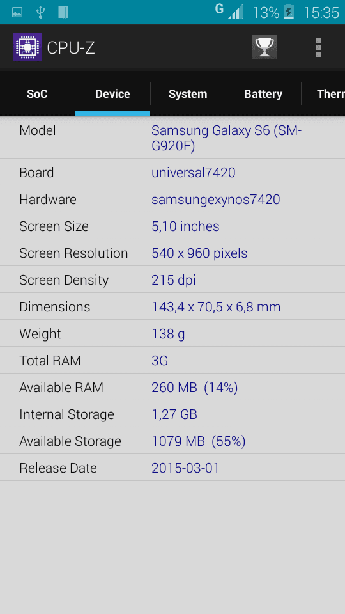Tap the status bar clock showing 15:35
The image size is (345, 614).
click(x=321, y=13)
